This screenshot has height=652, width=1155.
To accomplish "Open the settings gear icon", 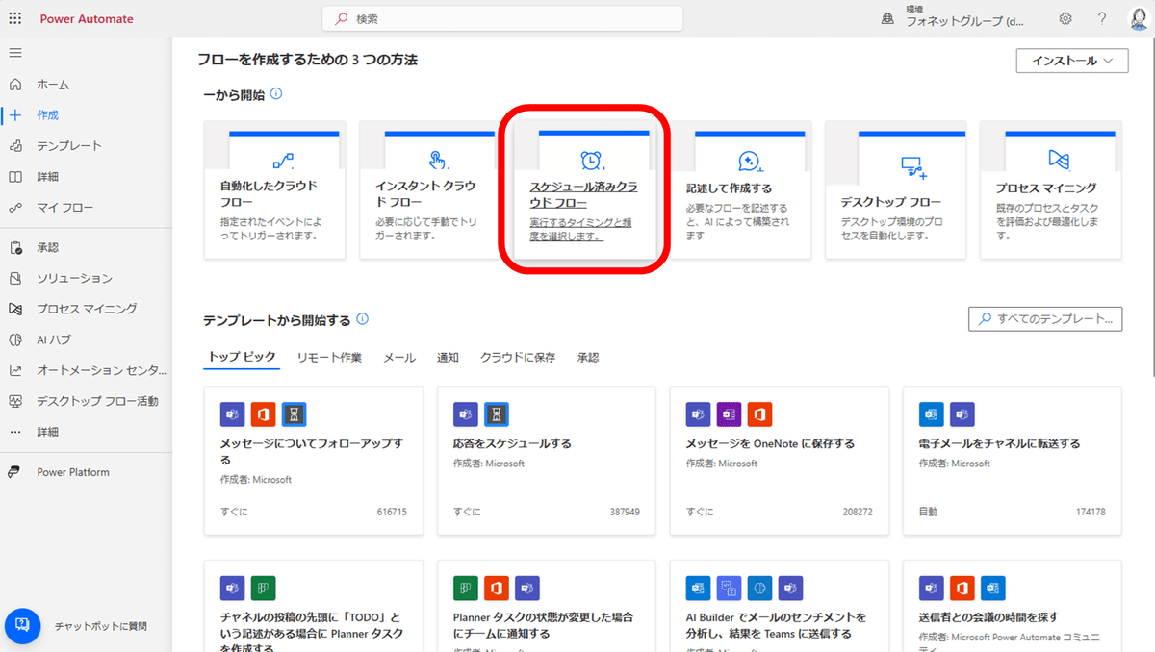I will (1065, 19).
